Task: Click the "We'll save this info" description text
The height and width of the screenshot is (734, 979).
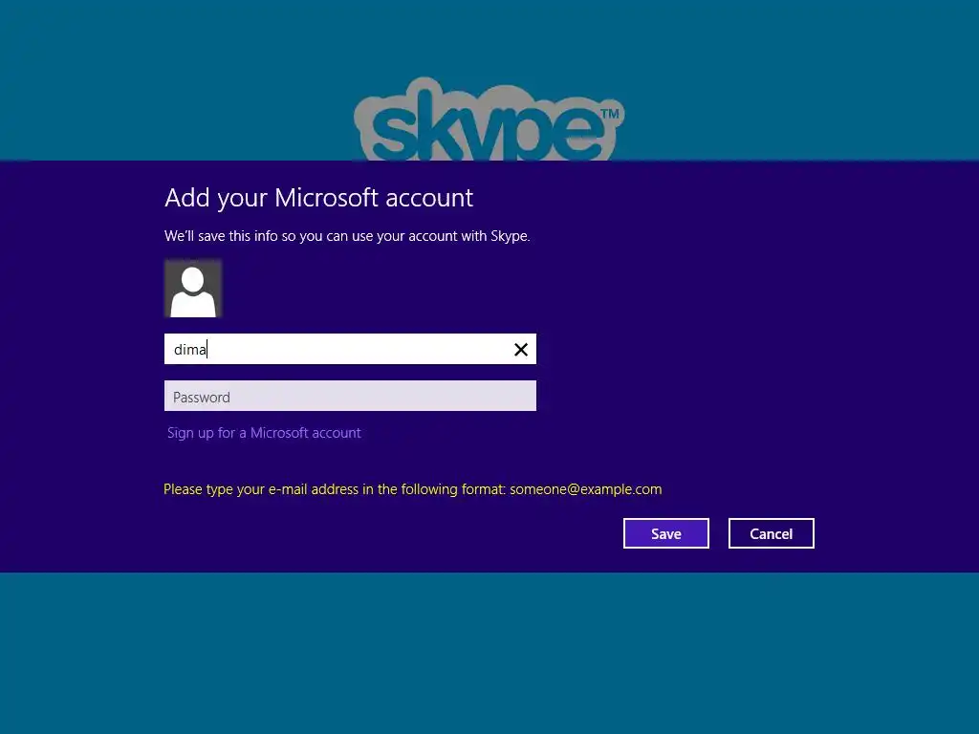Action: 347,237
